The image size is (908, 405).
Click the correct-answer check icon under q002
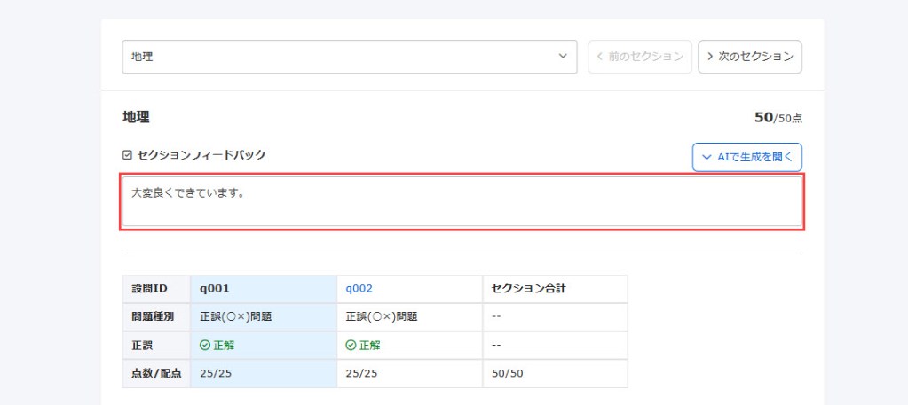pos(351,346)
